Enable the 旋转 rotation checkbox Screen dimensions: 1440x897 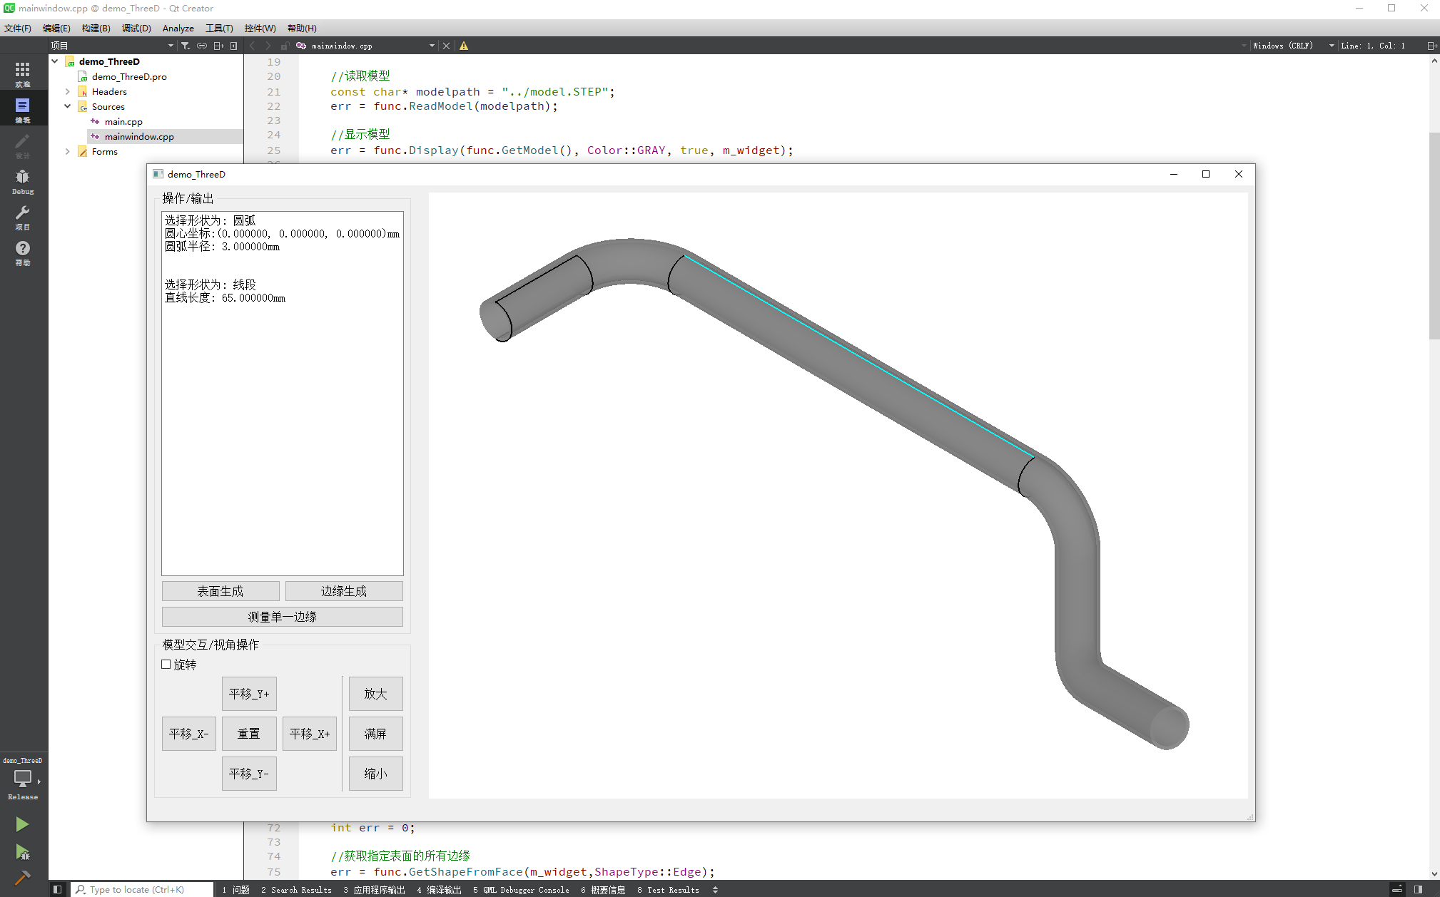[x=166, y=664]
